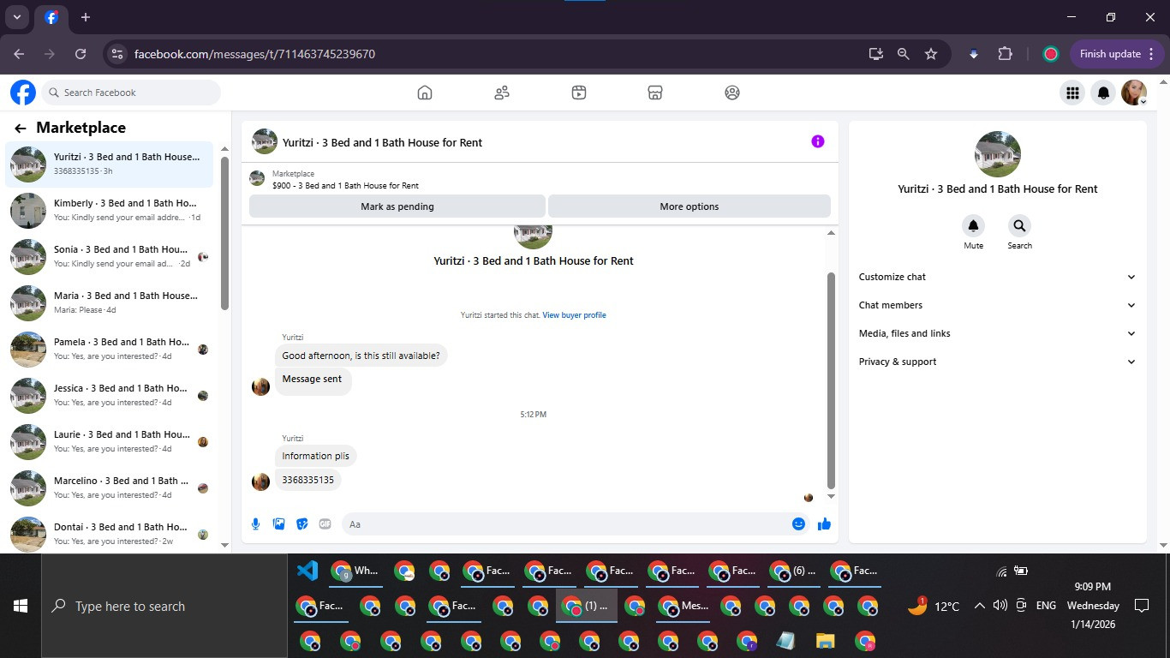Click the 'Good afternoon, is this still available?' message
Viewport: 1170px width, 658px height.
click(x=361, y=356)
